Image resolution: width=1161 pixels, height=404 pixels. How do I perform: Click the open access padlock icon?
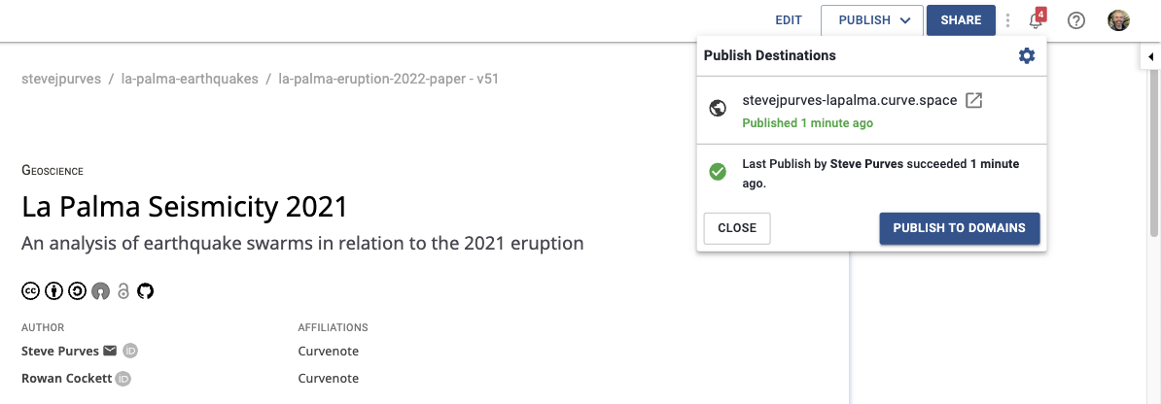(123, 290)
